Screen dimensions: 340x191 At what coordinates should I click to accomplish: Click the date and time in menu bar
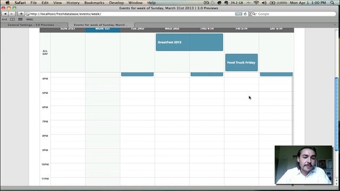(x=308, y=3)
